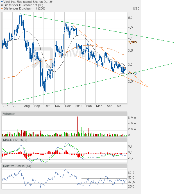Click the 3,90$ resistance price label
Image resolution: width=186 pixels, height=194 pixels.
pos(132,42)
